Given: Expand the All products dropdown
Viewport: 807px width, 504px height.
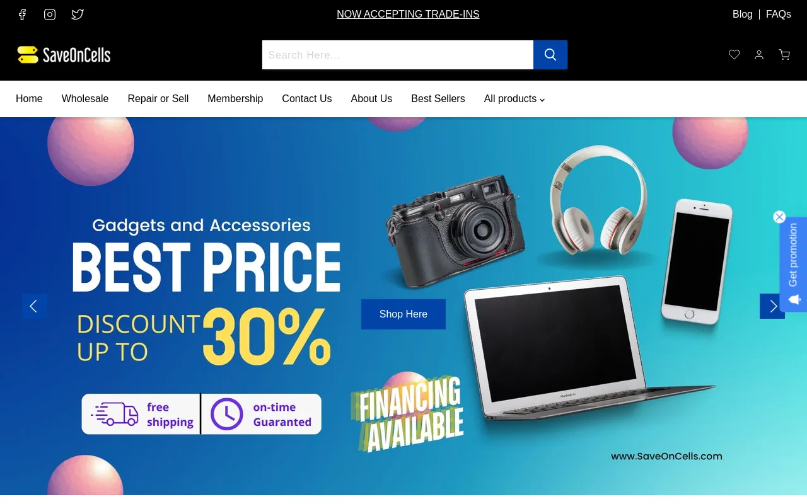Looking at the screenshot, I should (x=514, y=99).
